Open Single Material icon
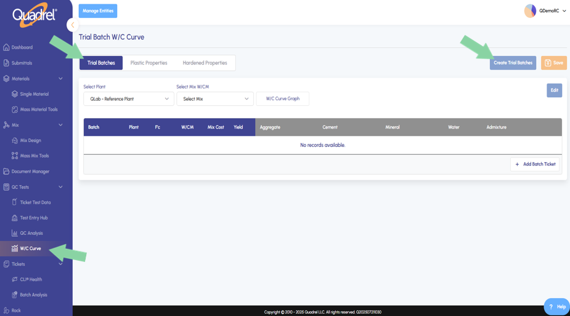Image resolution: width=570 pixels, height=316 pixels. click(15, 94)
